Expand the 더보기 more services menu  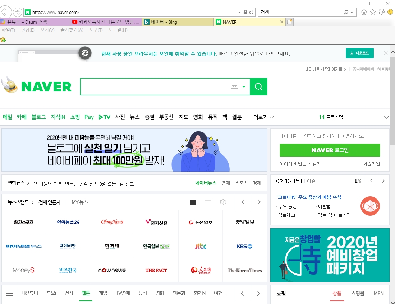[x=263, y=117]
